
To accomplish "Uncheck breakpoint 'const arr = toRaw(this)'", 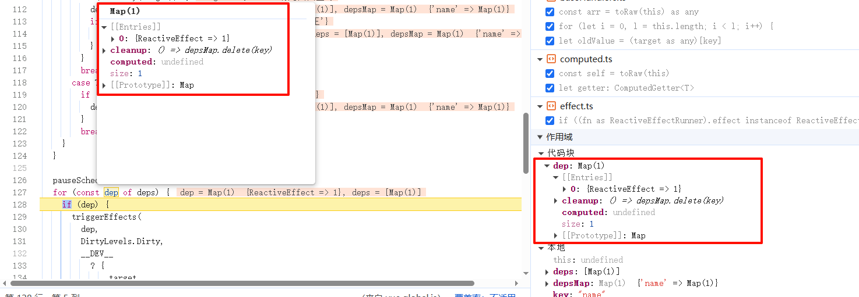I will click(x=550, y=12).
